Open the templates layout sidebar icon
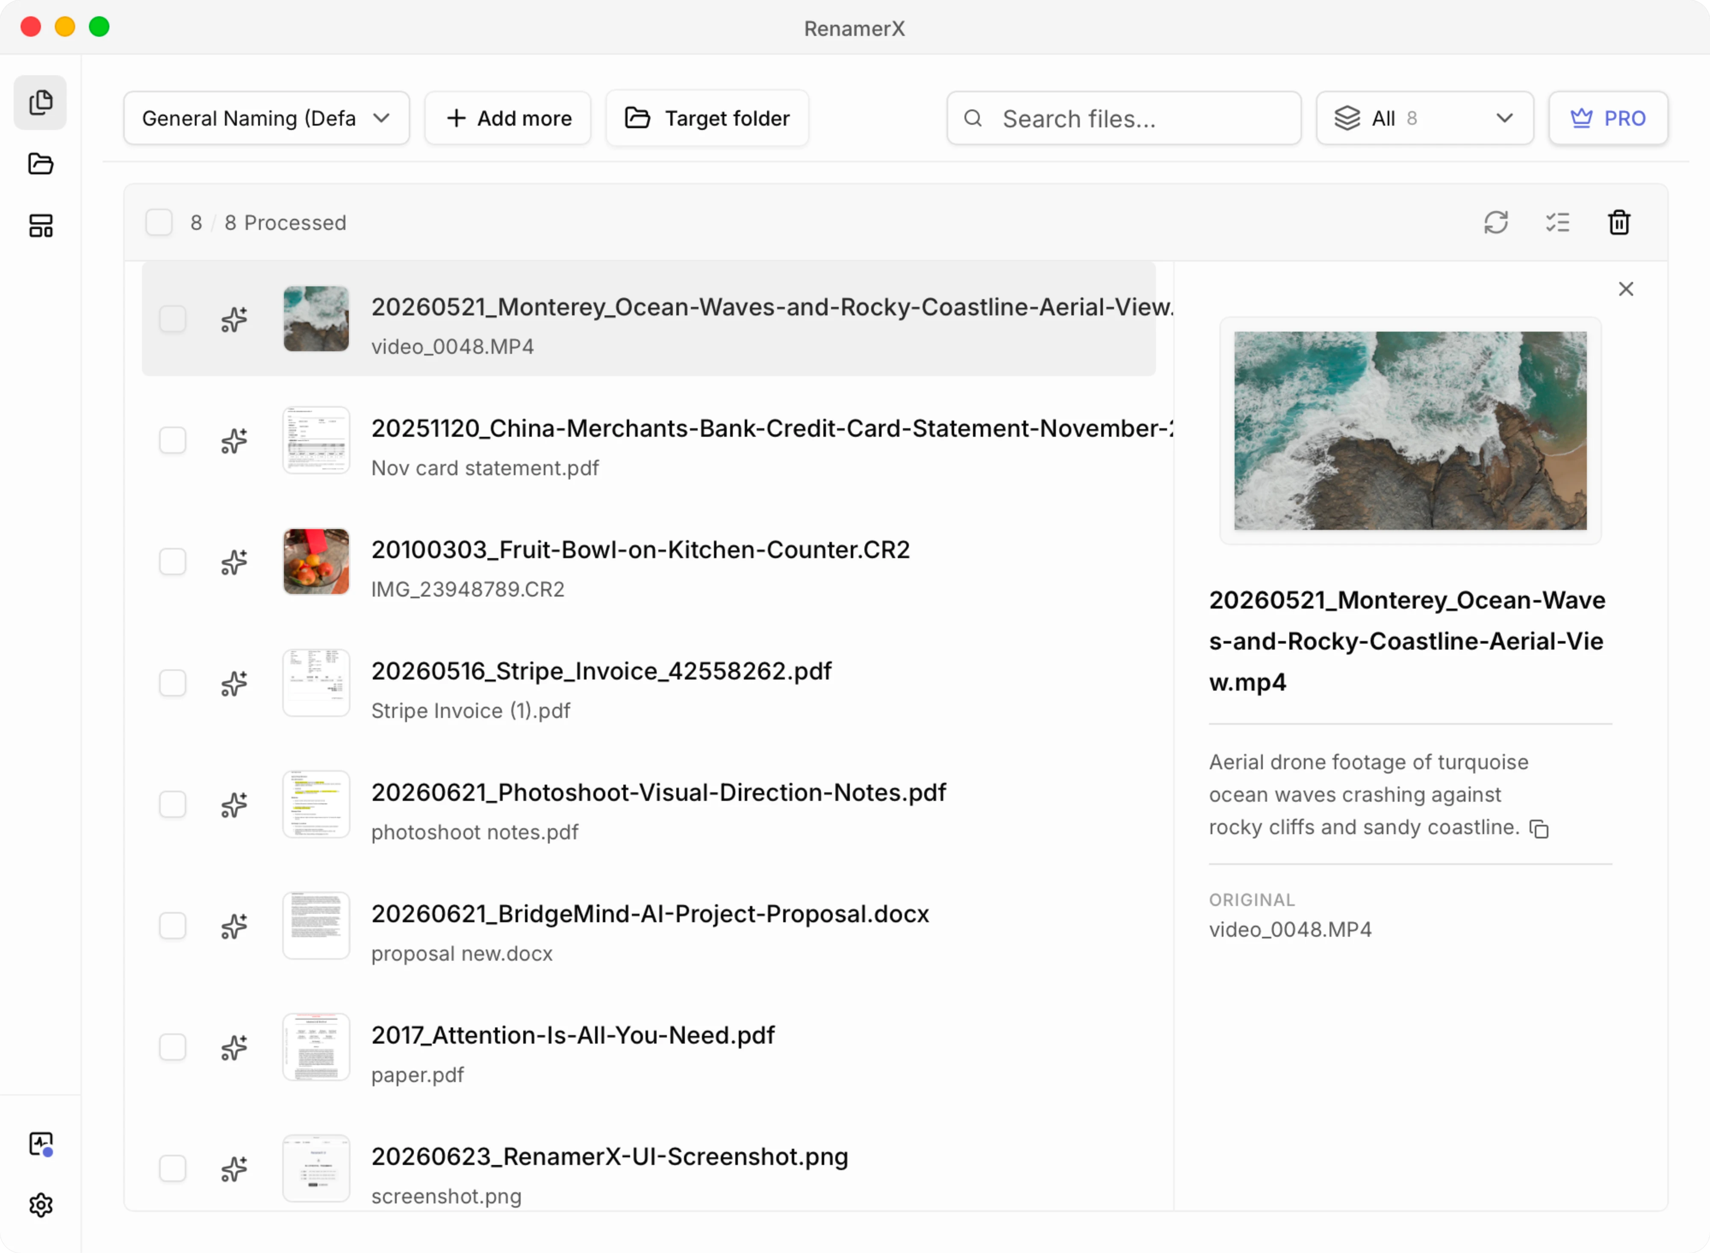 click(40, 225)
